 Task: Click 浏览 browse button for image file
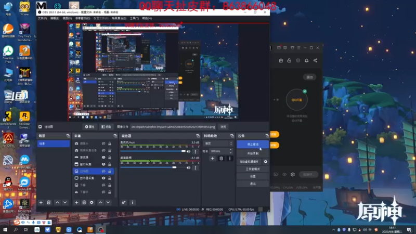(x=224, y=127)
